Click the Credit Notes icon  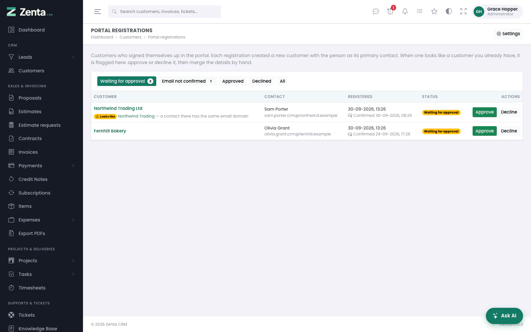click(x=11, y=179)
